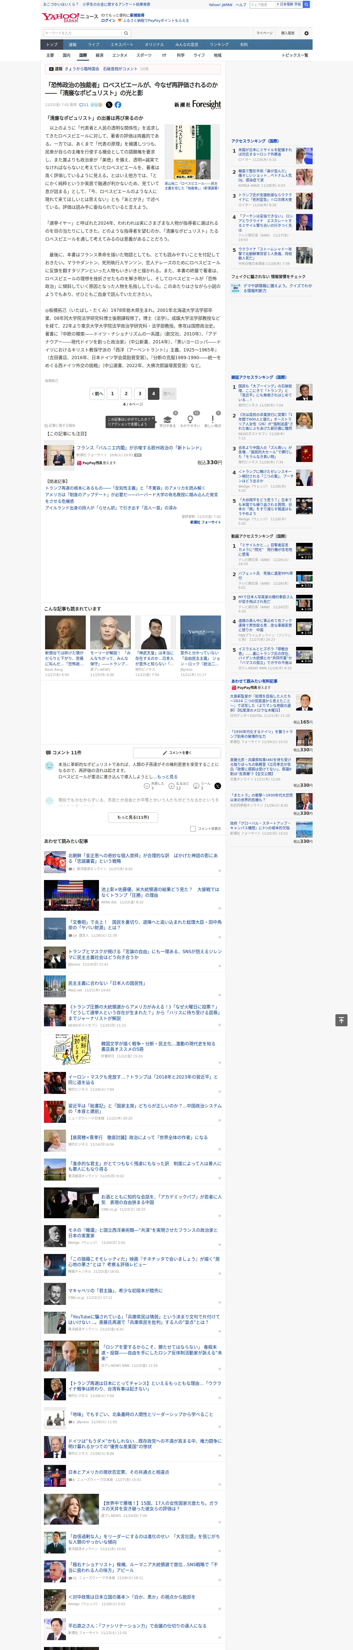This screenshot has height=1650, width=353.
Task: Open the エキスパート navigation tab
Action: coord(122,45)
